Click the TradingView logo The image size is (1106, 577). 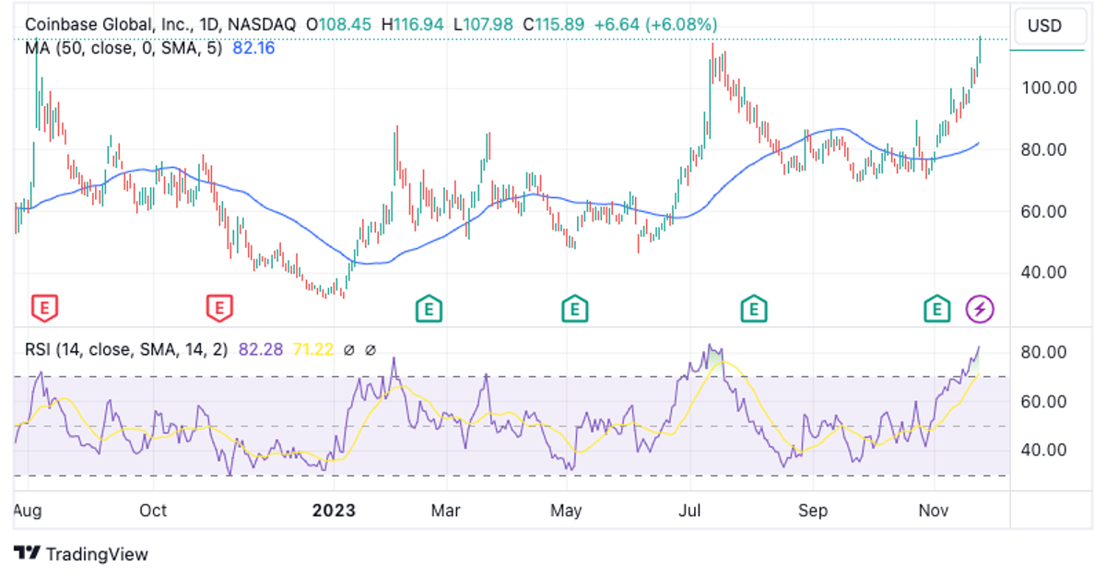[81, 554]
